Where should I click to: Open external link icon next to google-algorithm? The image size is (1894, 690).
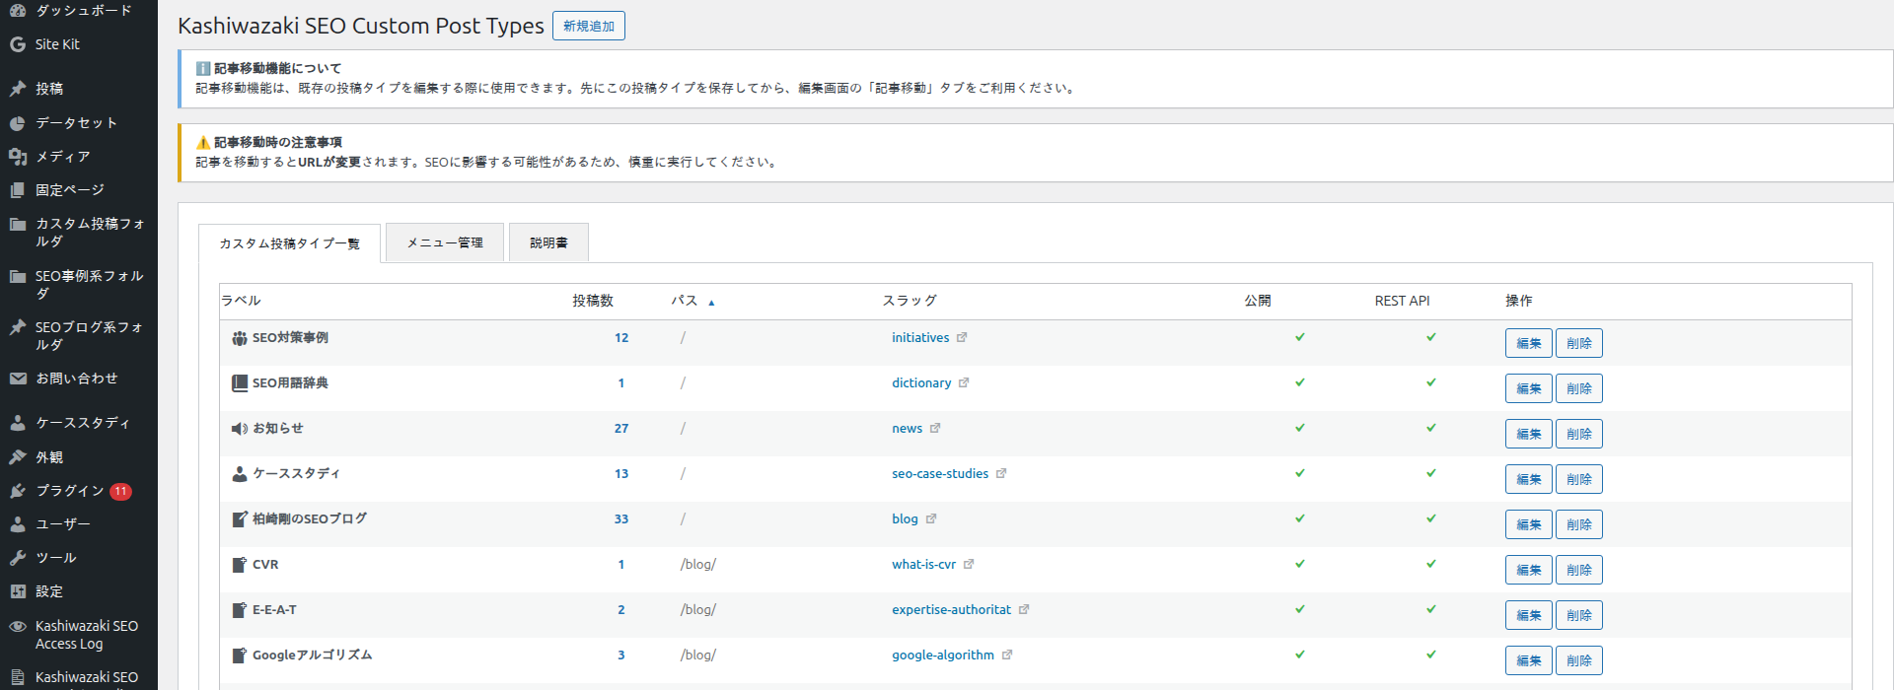pyautogui.click(x=1007, y=655)
